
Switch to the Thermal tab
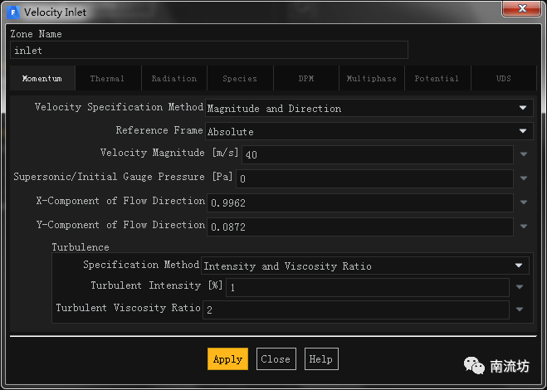tap(107, 79)
